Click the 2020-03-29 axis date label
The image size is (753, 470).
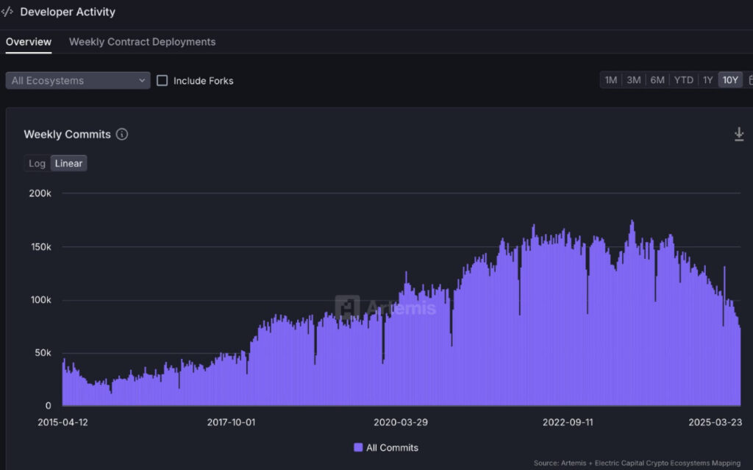401,422
